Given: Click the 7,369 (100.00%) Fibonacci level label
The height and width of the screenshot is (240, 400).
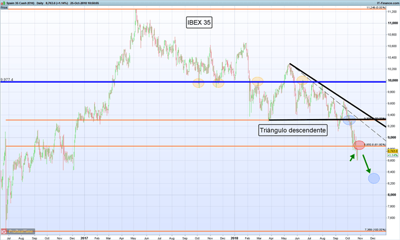Looking at the screenshot, I should click(x=375, y=229).
